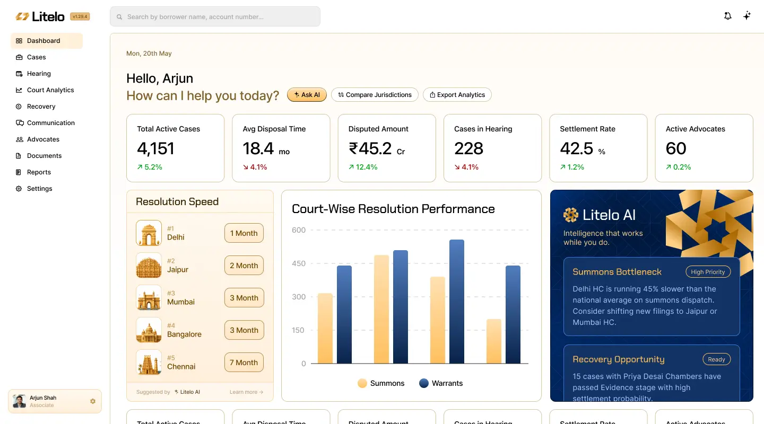Click the Jaipur Hawa Mahal thumbnail
Screen dimensions: 764x424
coord(149,266)
